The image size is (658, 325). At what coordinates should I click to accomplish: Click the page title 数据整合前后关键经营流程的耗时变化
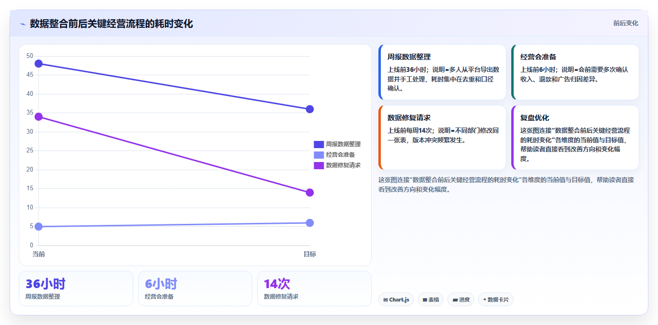pos(111,23)
